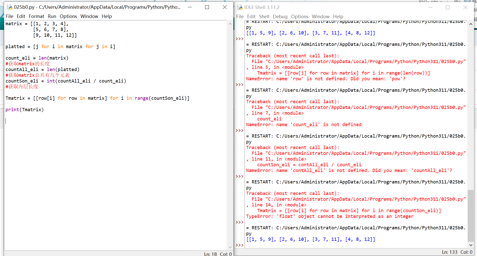Click editor scrollbar up arrow
The image size is (477, 256).
coord(230,24)
